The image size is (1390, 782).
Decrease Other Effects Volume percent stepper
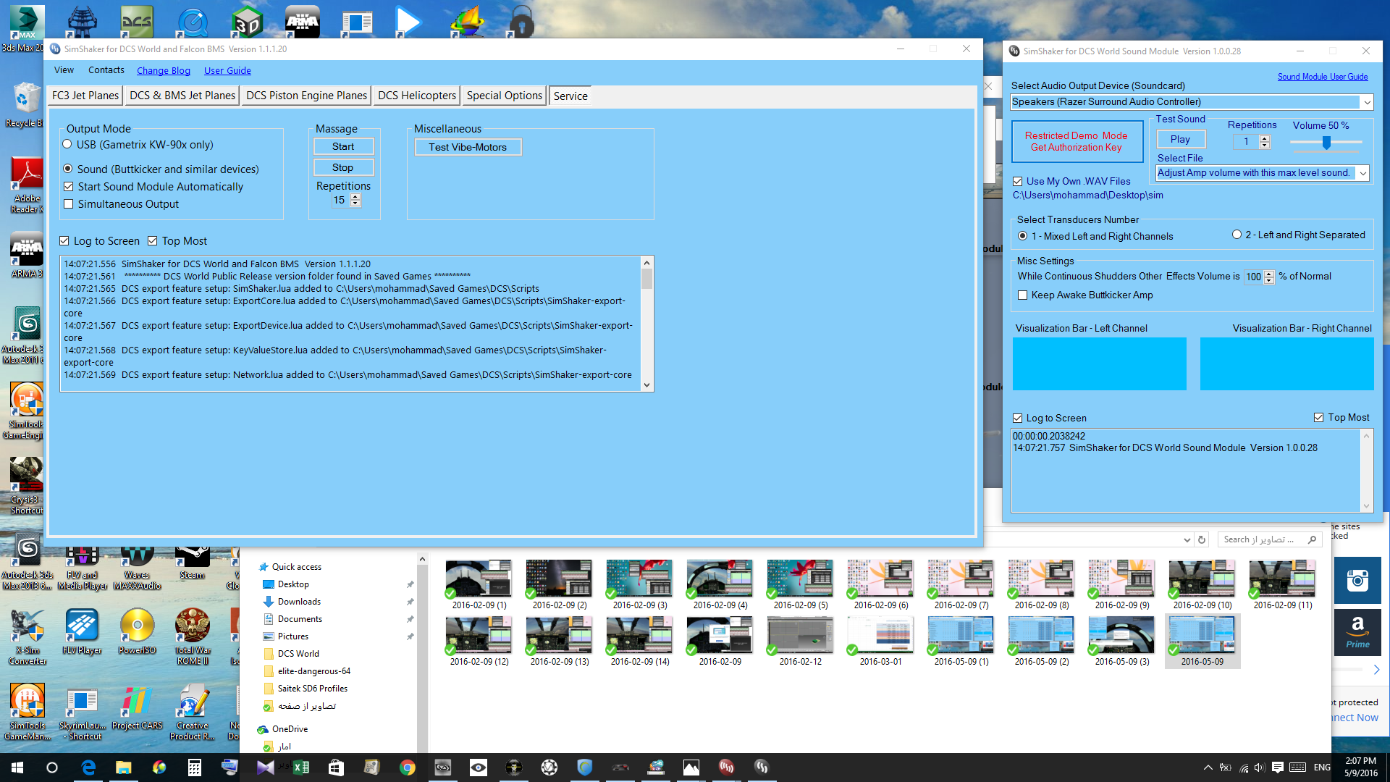pyautogui.click(x=1269, y=280)
